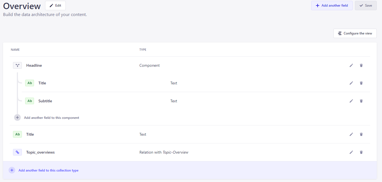Edit the Title field inside Headline component
This screenshot has width=382, height=182.
coord(351,83)
